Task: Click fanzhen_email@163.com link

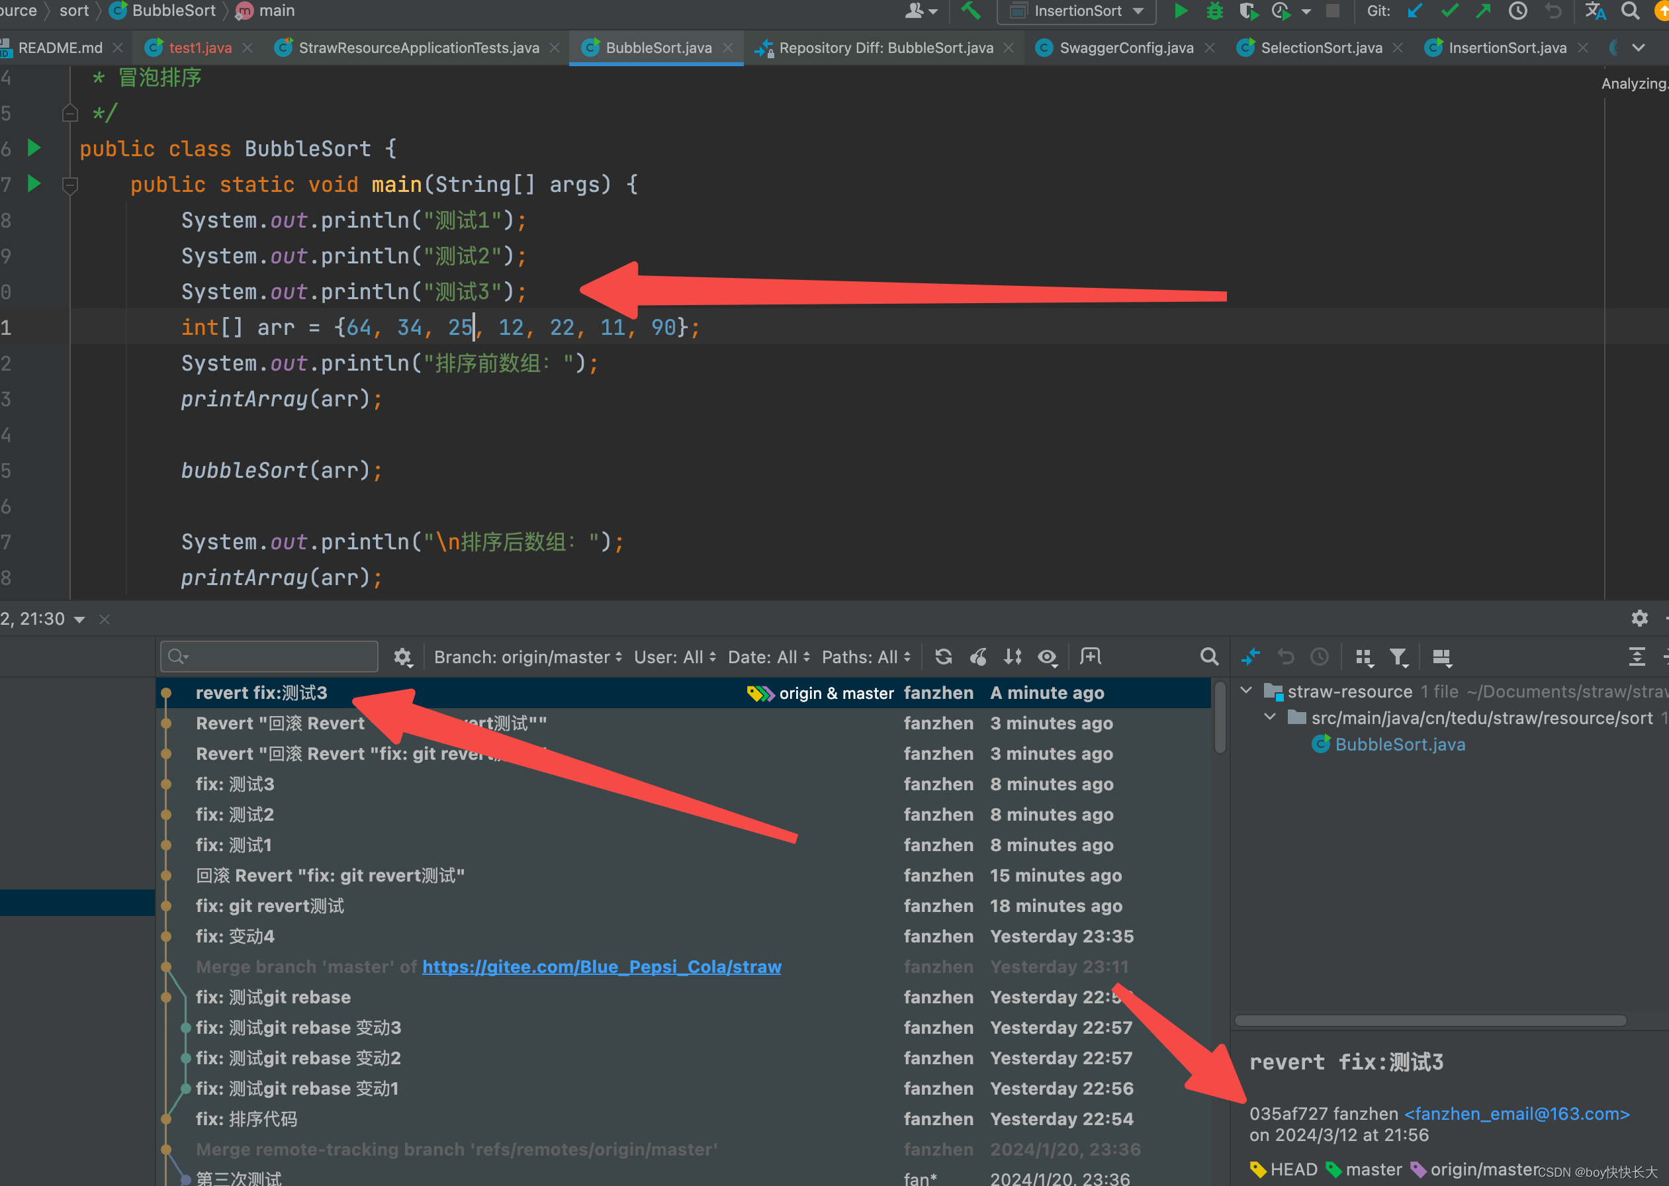Action: pos(1516,1113)
